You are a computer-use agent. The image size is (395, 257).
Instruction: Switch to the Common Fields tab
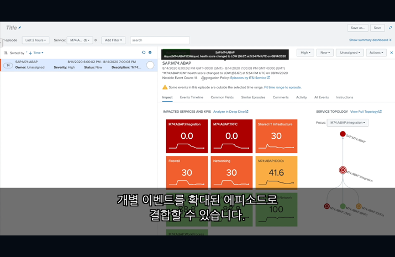(x=222, y=97)
